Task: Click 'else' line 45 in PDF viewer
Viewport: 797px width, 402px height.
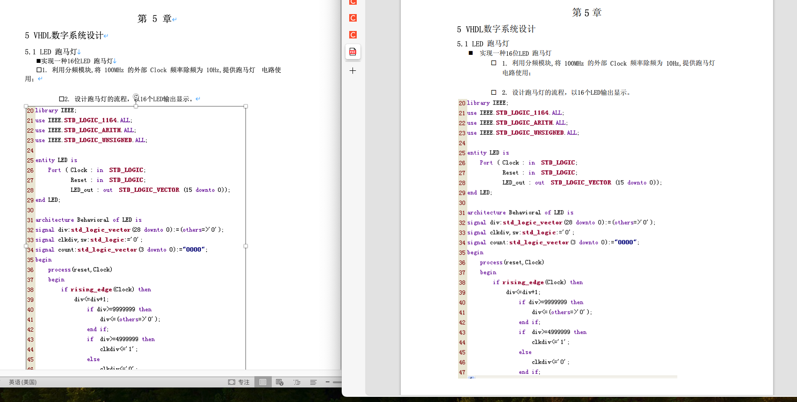Action: point(525,352)
